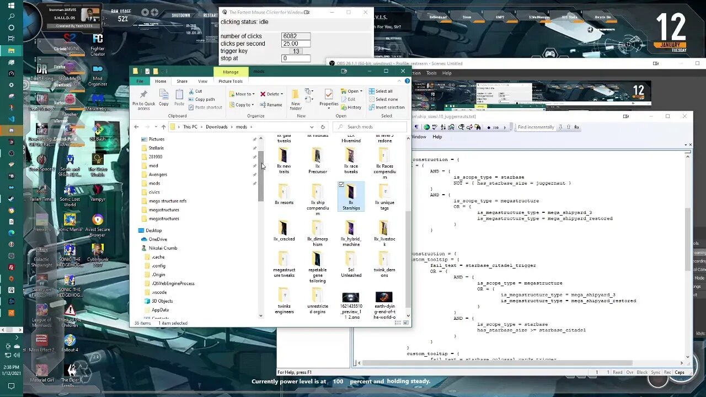Open Avast Secure Browser desktop shortcut
The image size is (706, 397).
tap(98, 226)
